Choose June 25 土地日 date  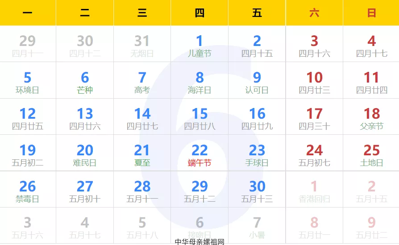tap(371, 153)
